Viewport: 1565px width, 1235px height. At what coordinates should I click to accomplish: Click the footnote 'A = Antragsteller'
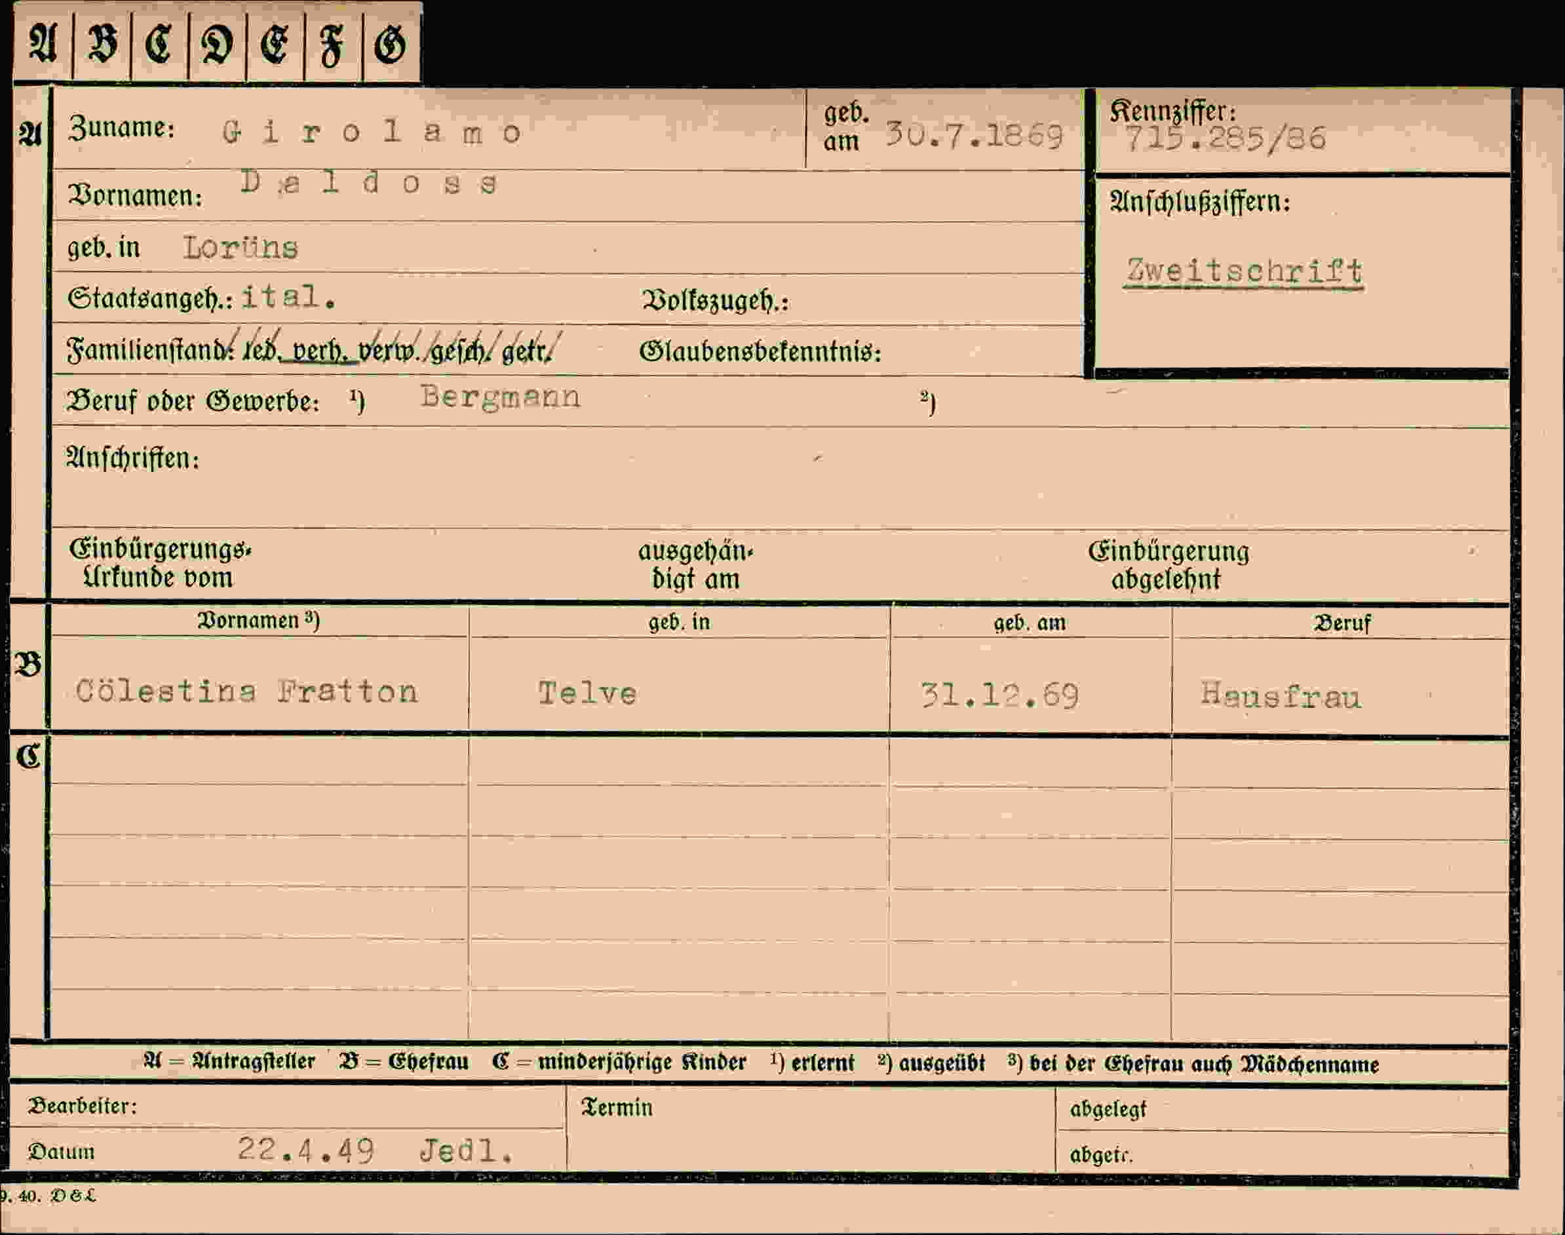click(x=229, y=1061)
